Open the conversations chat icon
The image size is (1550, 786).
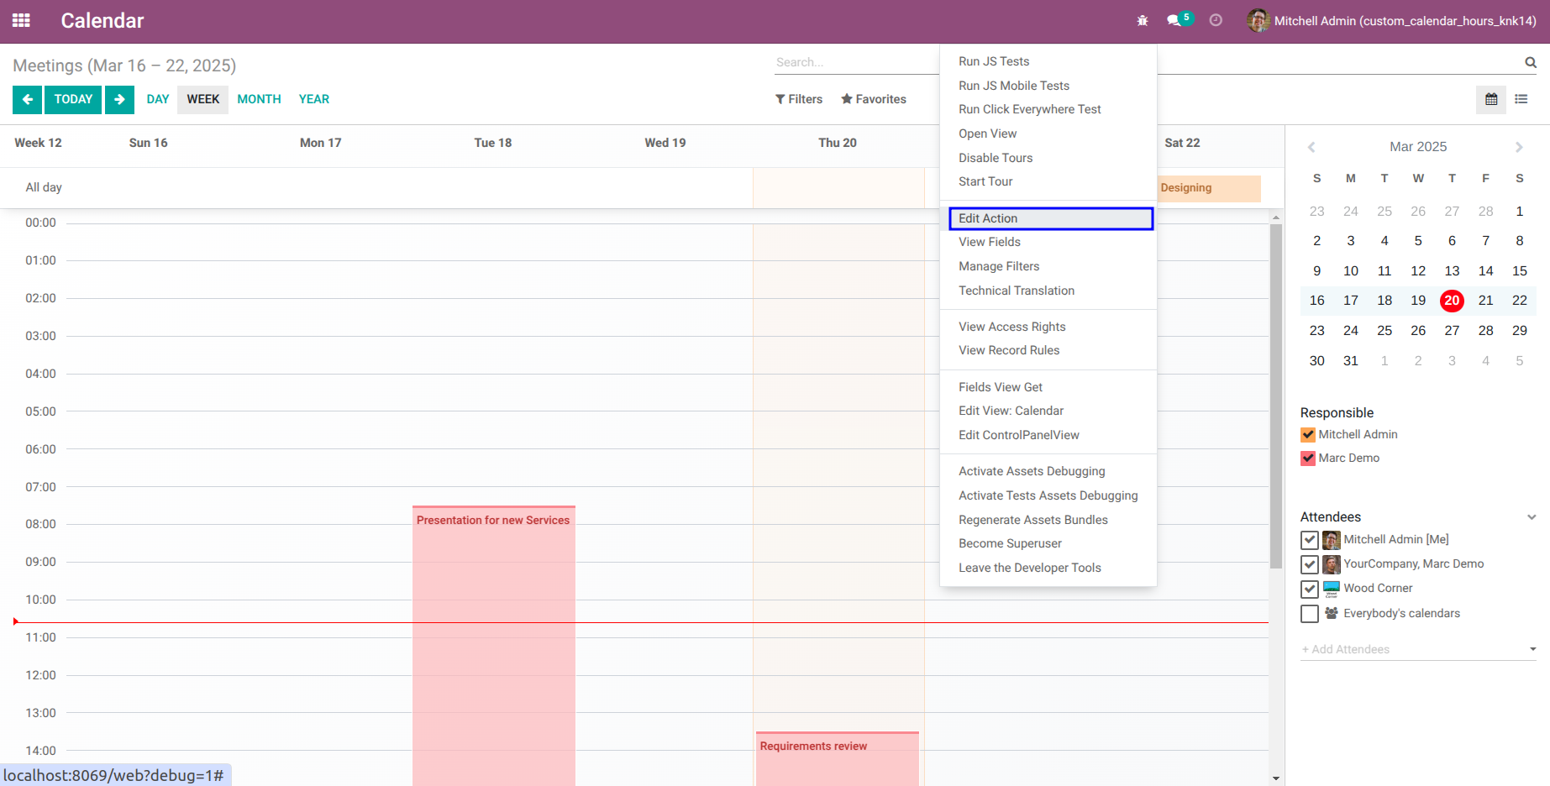coord(1174,20)
